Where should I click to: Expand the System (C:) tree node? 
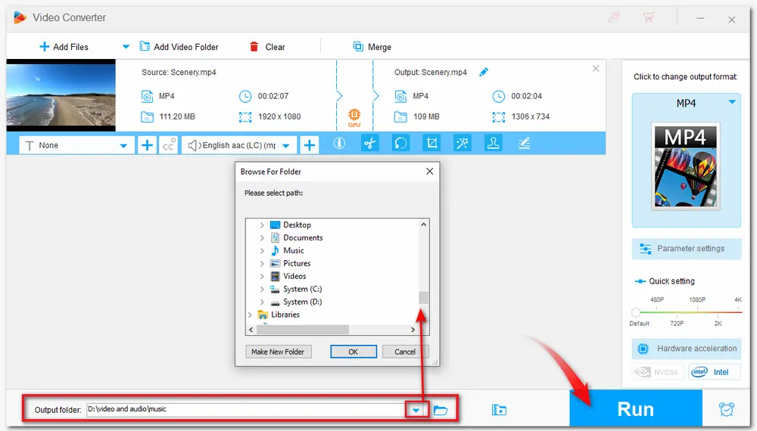pos(262,290)
